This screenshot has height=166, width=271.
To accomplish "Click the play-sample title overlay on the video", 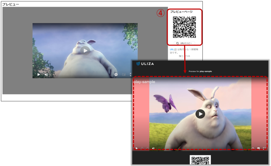I will click(144, 82).
